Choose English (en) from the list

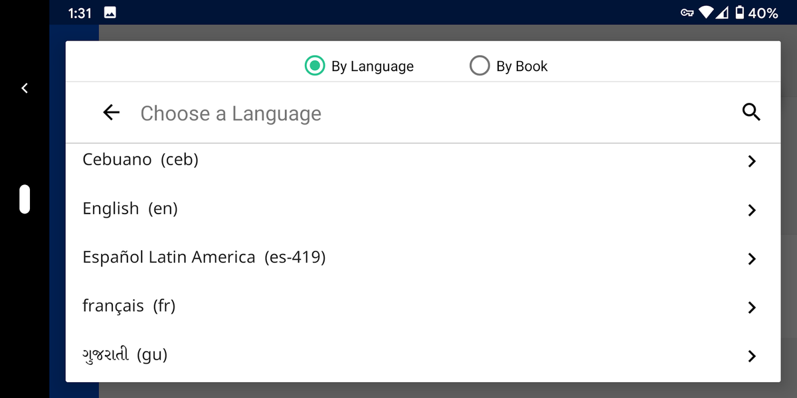click(x=130, y=209)
